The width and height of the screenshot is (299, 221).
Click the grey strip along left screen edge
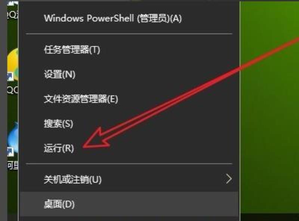click(3, 110)
